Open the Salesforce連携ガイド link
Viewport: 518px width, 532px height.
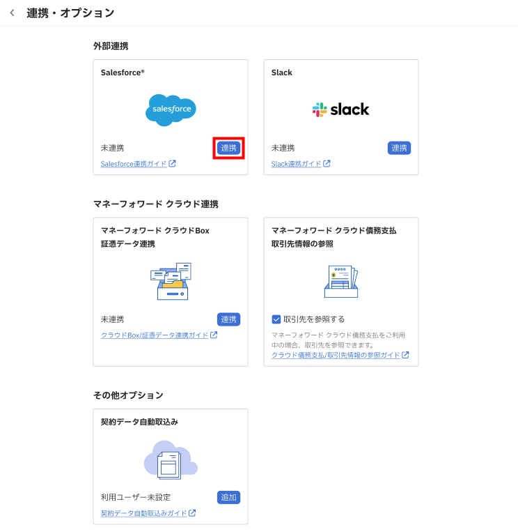(x=134, y=164)
